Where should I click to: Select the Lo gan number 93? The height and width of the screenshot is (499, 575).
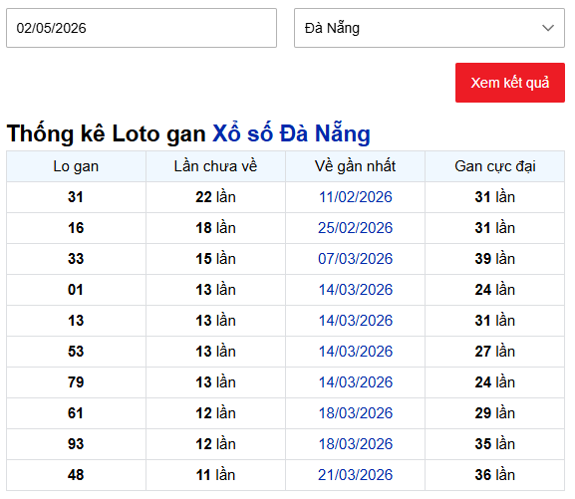76,444
